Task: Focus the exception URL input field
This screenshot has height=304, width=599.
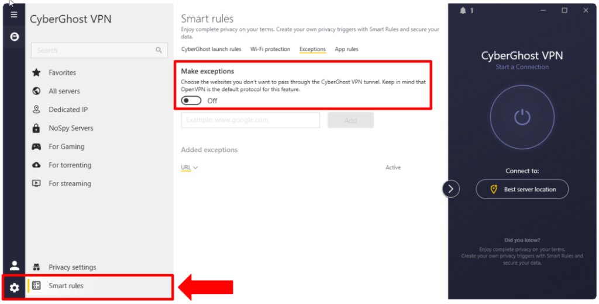Action: pos(250,120)
